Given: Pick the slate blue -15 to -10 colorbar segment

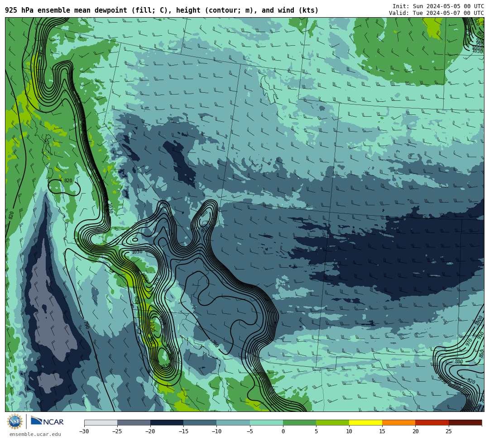Looking at the screenshot, I should (200, 422).
